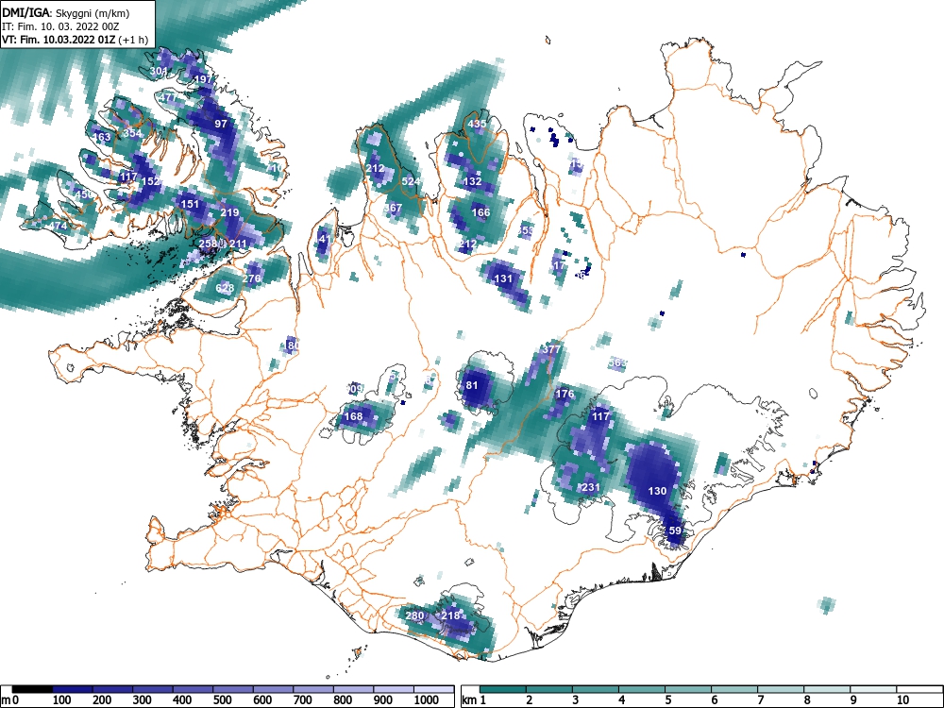Viewport: 944px width, 708px height.
Task: Click the visibility value 59
Action: click(675, 531)
